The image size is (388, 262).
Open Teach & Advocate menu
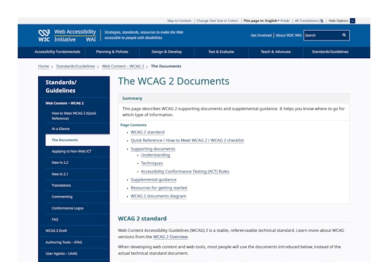pos(276,52)
